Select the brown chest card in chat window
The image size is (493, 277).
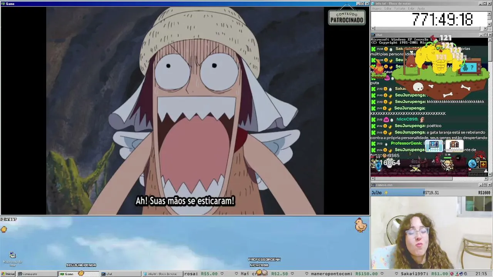pos(454,145)
